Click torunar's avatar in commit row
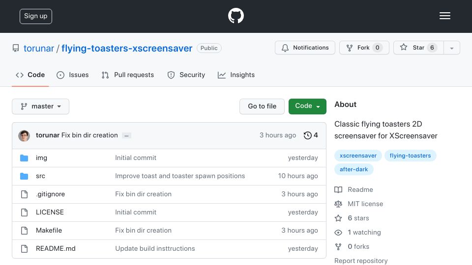 [24, 136]
